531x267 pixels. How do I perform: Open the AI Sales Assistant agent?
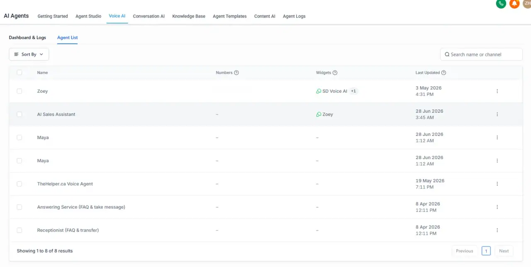click(56, 114)
